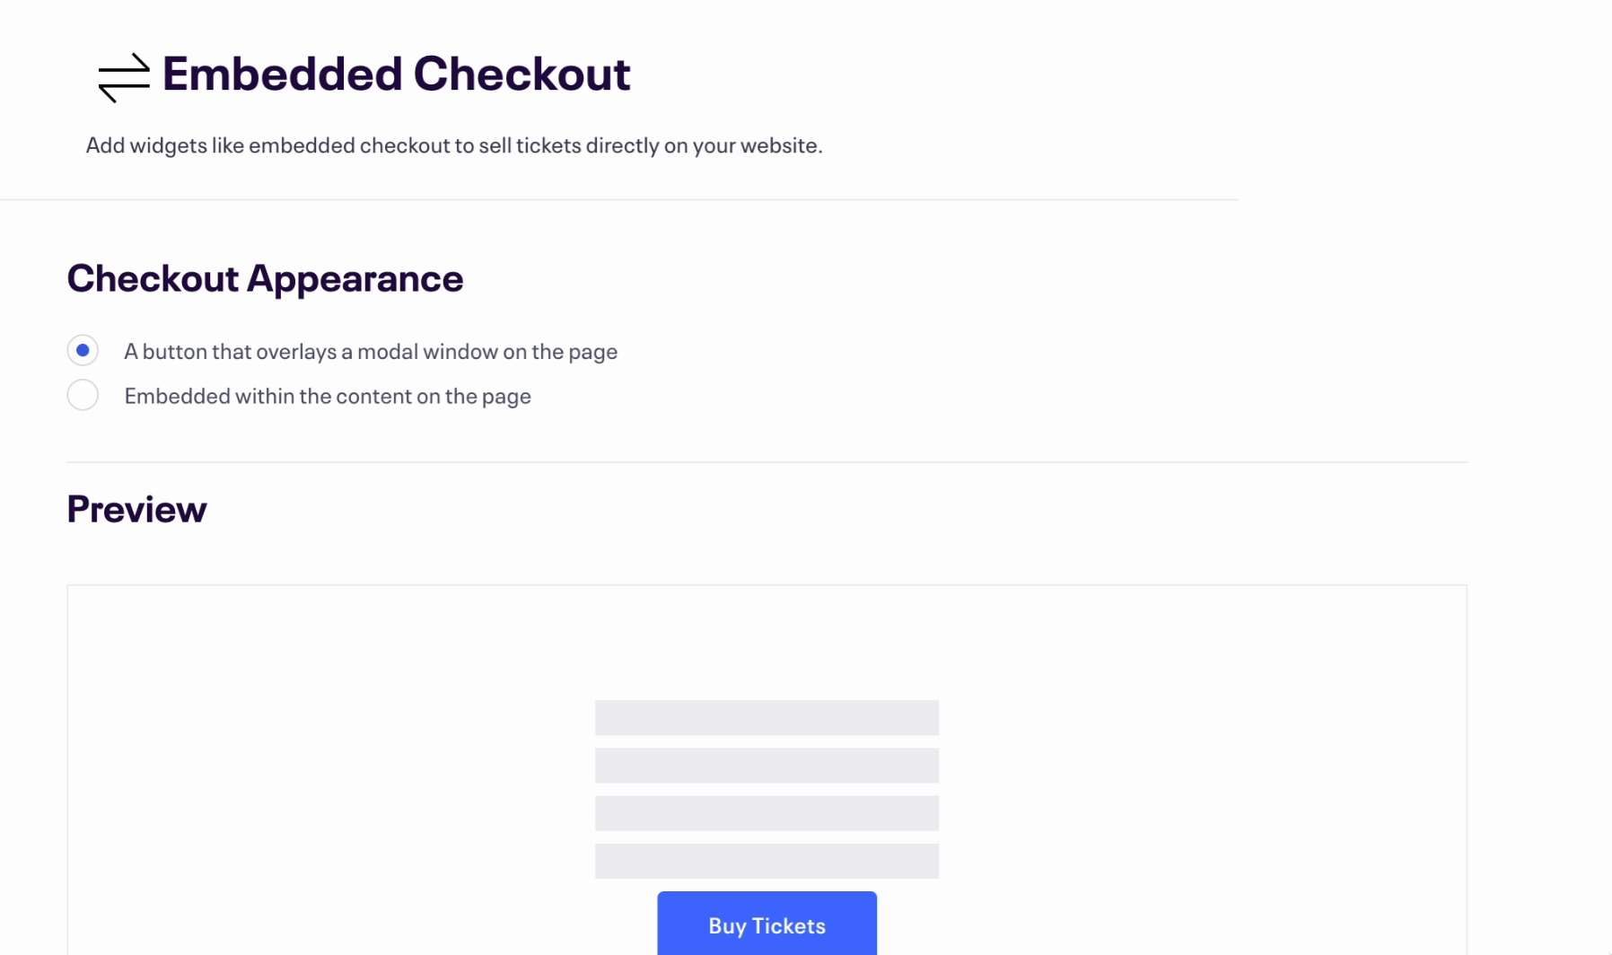Select the Embedded within content radio button
This screenshot has height=955, width=1612.
pyautogui.click(x=83, y=395)
